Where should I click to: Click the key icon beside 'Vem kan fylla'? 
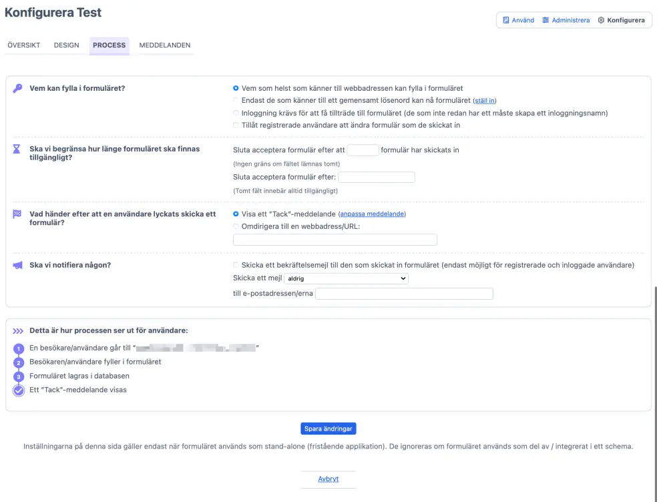pos(17,88)
